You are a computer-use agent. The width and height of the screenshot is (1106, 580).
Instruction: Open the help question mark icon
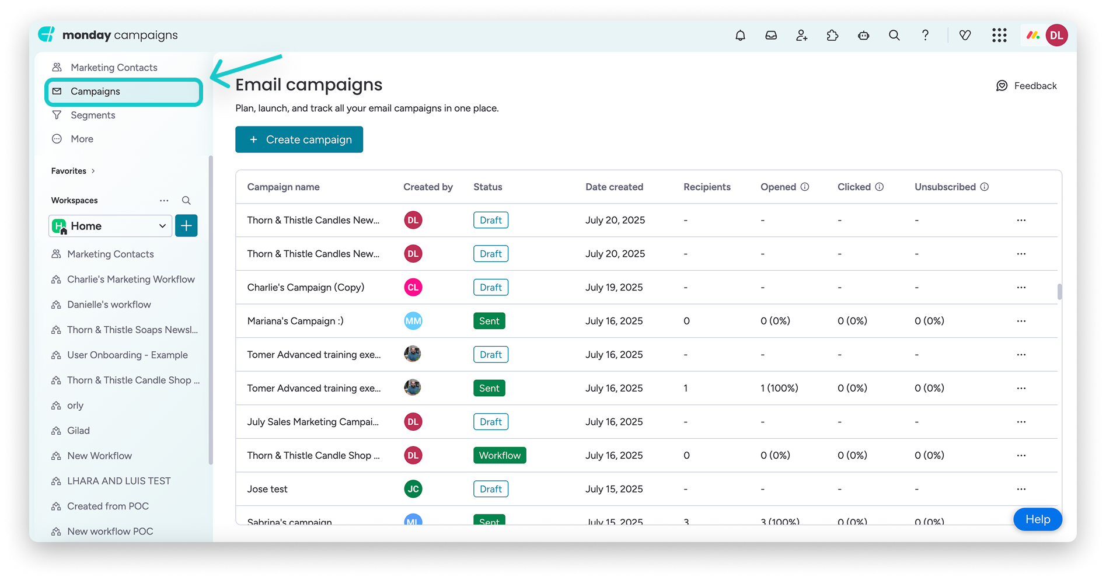(x=925, y=36)
